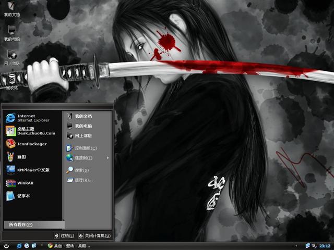Expand hidden system tray icons arrow
Image resolution: width=334 pixels, height=250 pixels.
coord(296,246)
